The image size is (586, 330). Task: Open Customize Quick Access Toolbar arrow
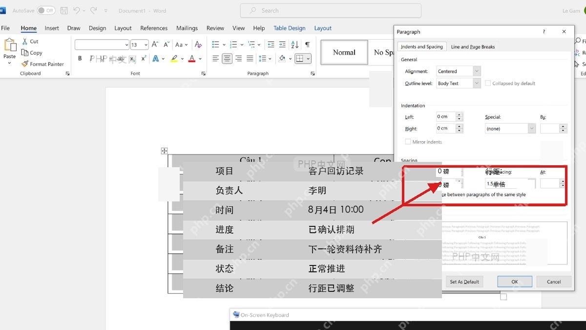106,10
